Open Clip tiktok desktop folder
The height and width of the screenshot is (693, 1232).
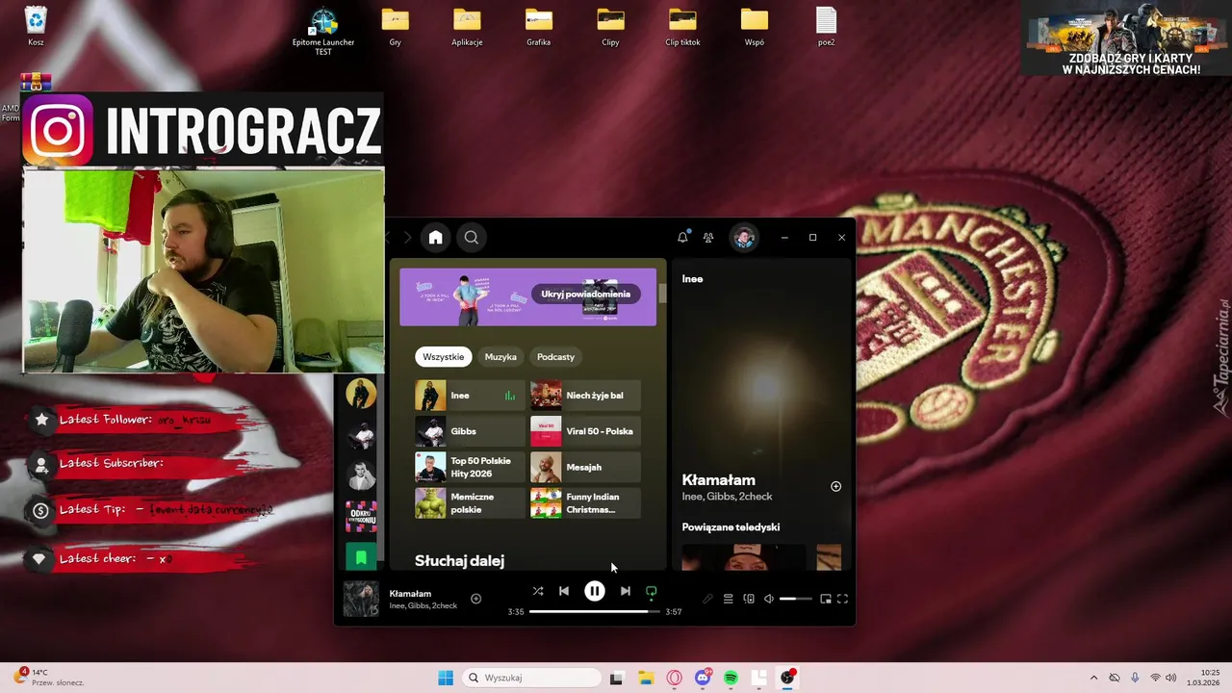click(682, 26)
